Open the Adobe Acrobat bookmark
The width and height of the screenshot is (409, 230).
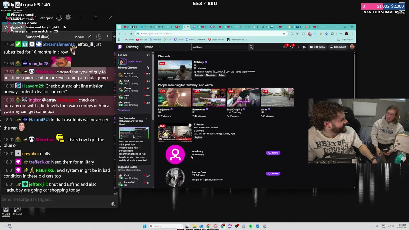click(216, 40)
